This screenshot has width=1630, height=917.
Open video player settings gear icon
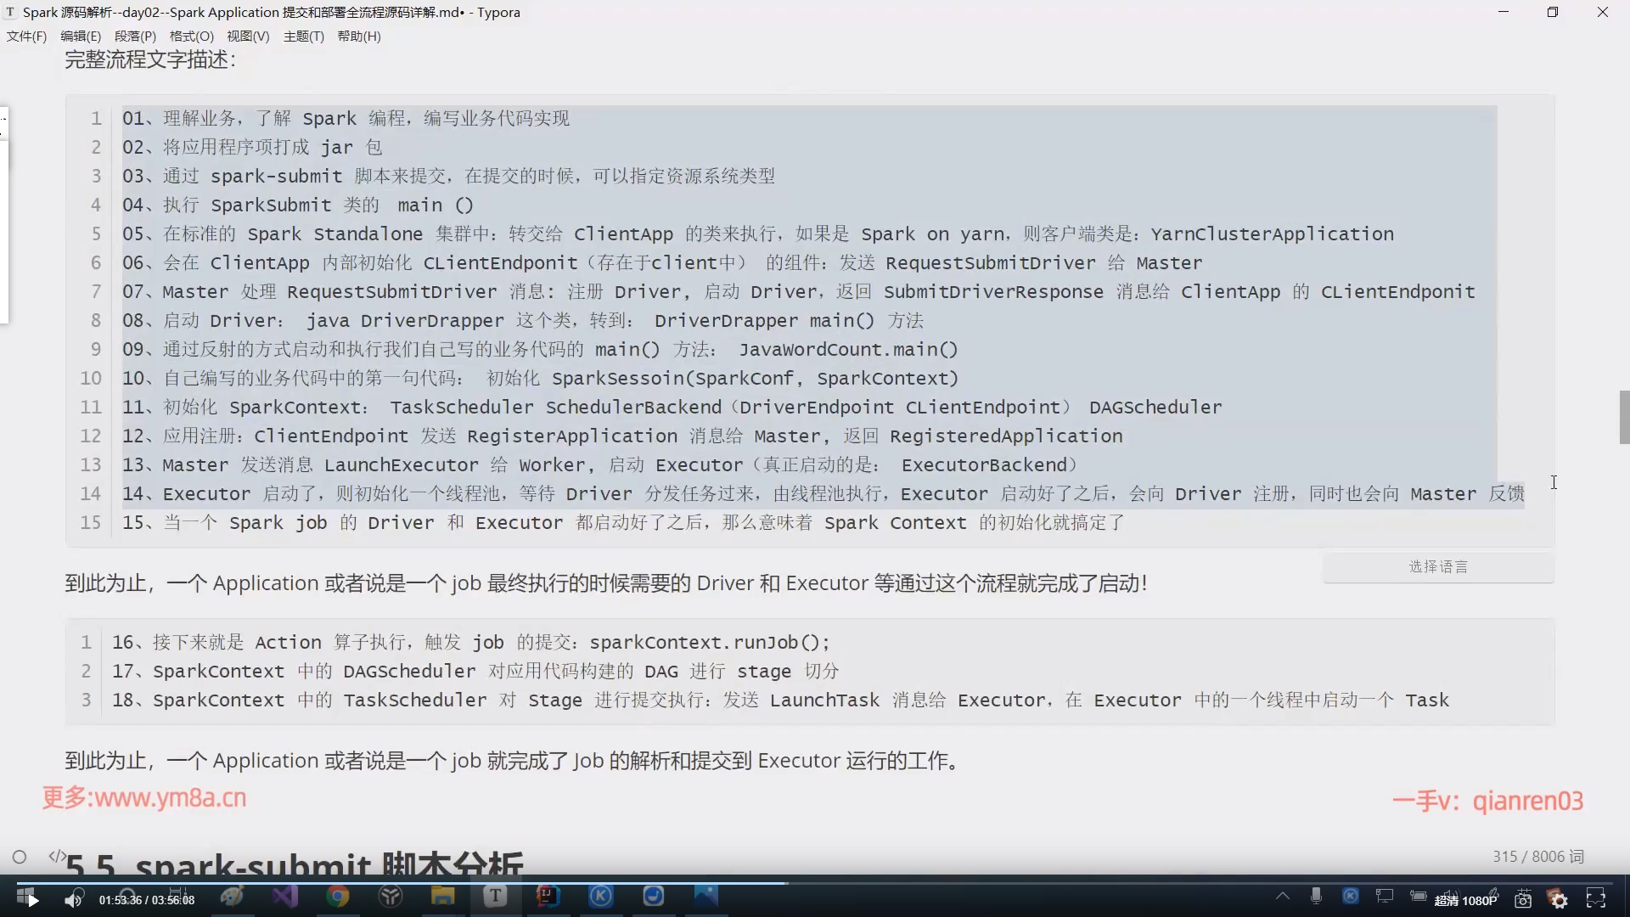[x=1559, y=900]
